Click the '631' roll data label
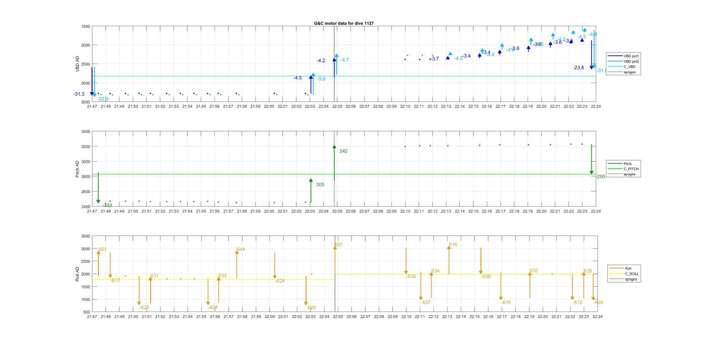This screenshot has width=708, height=350. coord(154,276)
